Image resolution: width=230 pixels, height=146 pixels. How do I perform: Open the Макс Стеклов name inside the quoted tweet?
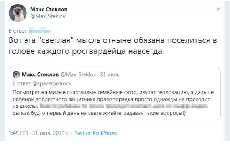tap(40, 75)
